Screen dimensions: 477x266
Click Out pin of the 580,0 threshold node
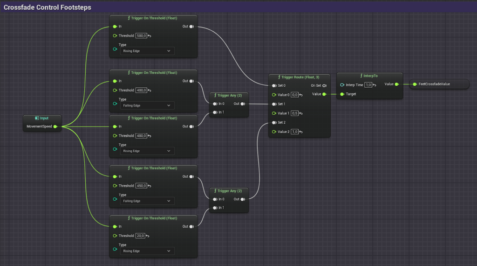[191, 27]
